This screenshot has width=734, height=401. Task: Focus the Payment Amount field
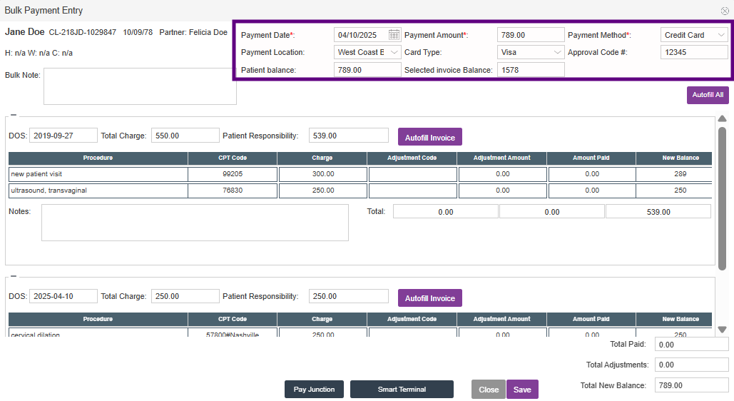click(x=530, y=35)
